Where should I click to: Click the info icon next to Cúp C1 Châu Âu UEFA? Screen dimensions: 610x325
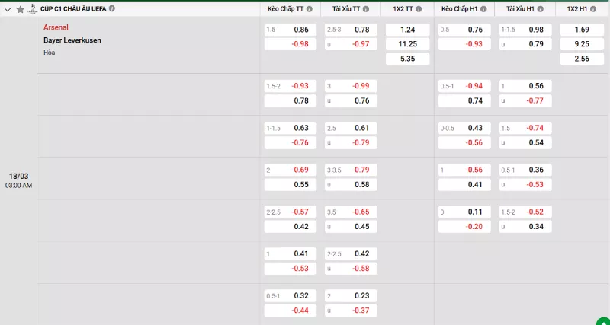tap(113, 8)
